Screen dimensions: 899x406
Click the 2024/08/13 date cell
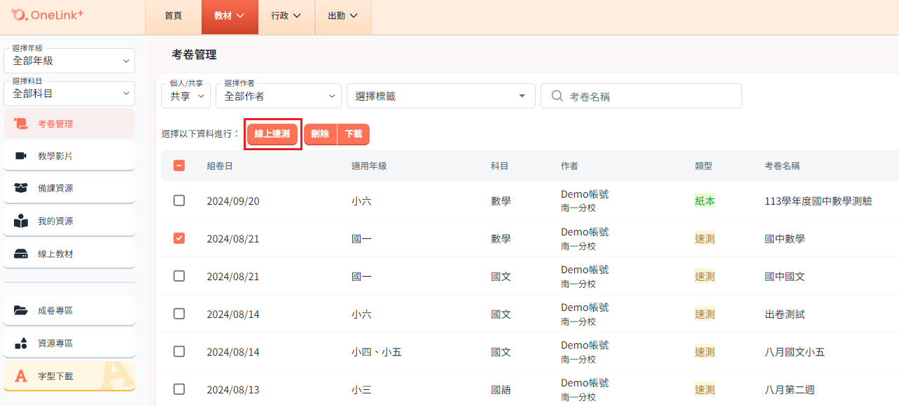233,389
